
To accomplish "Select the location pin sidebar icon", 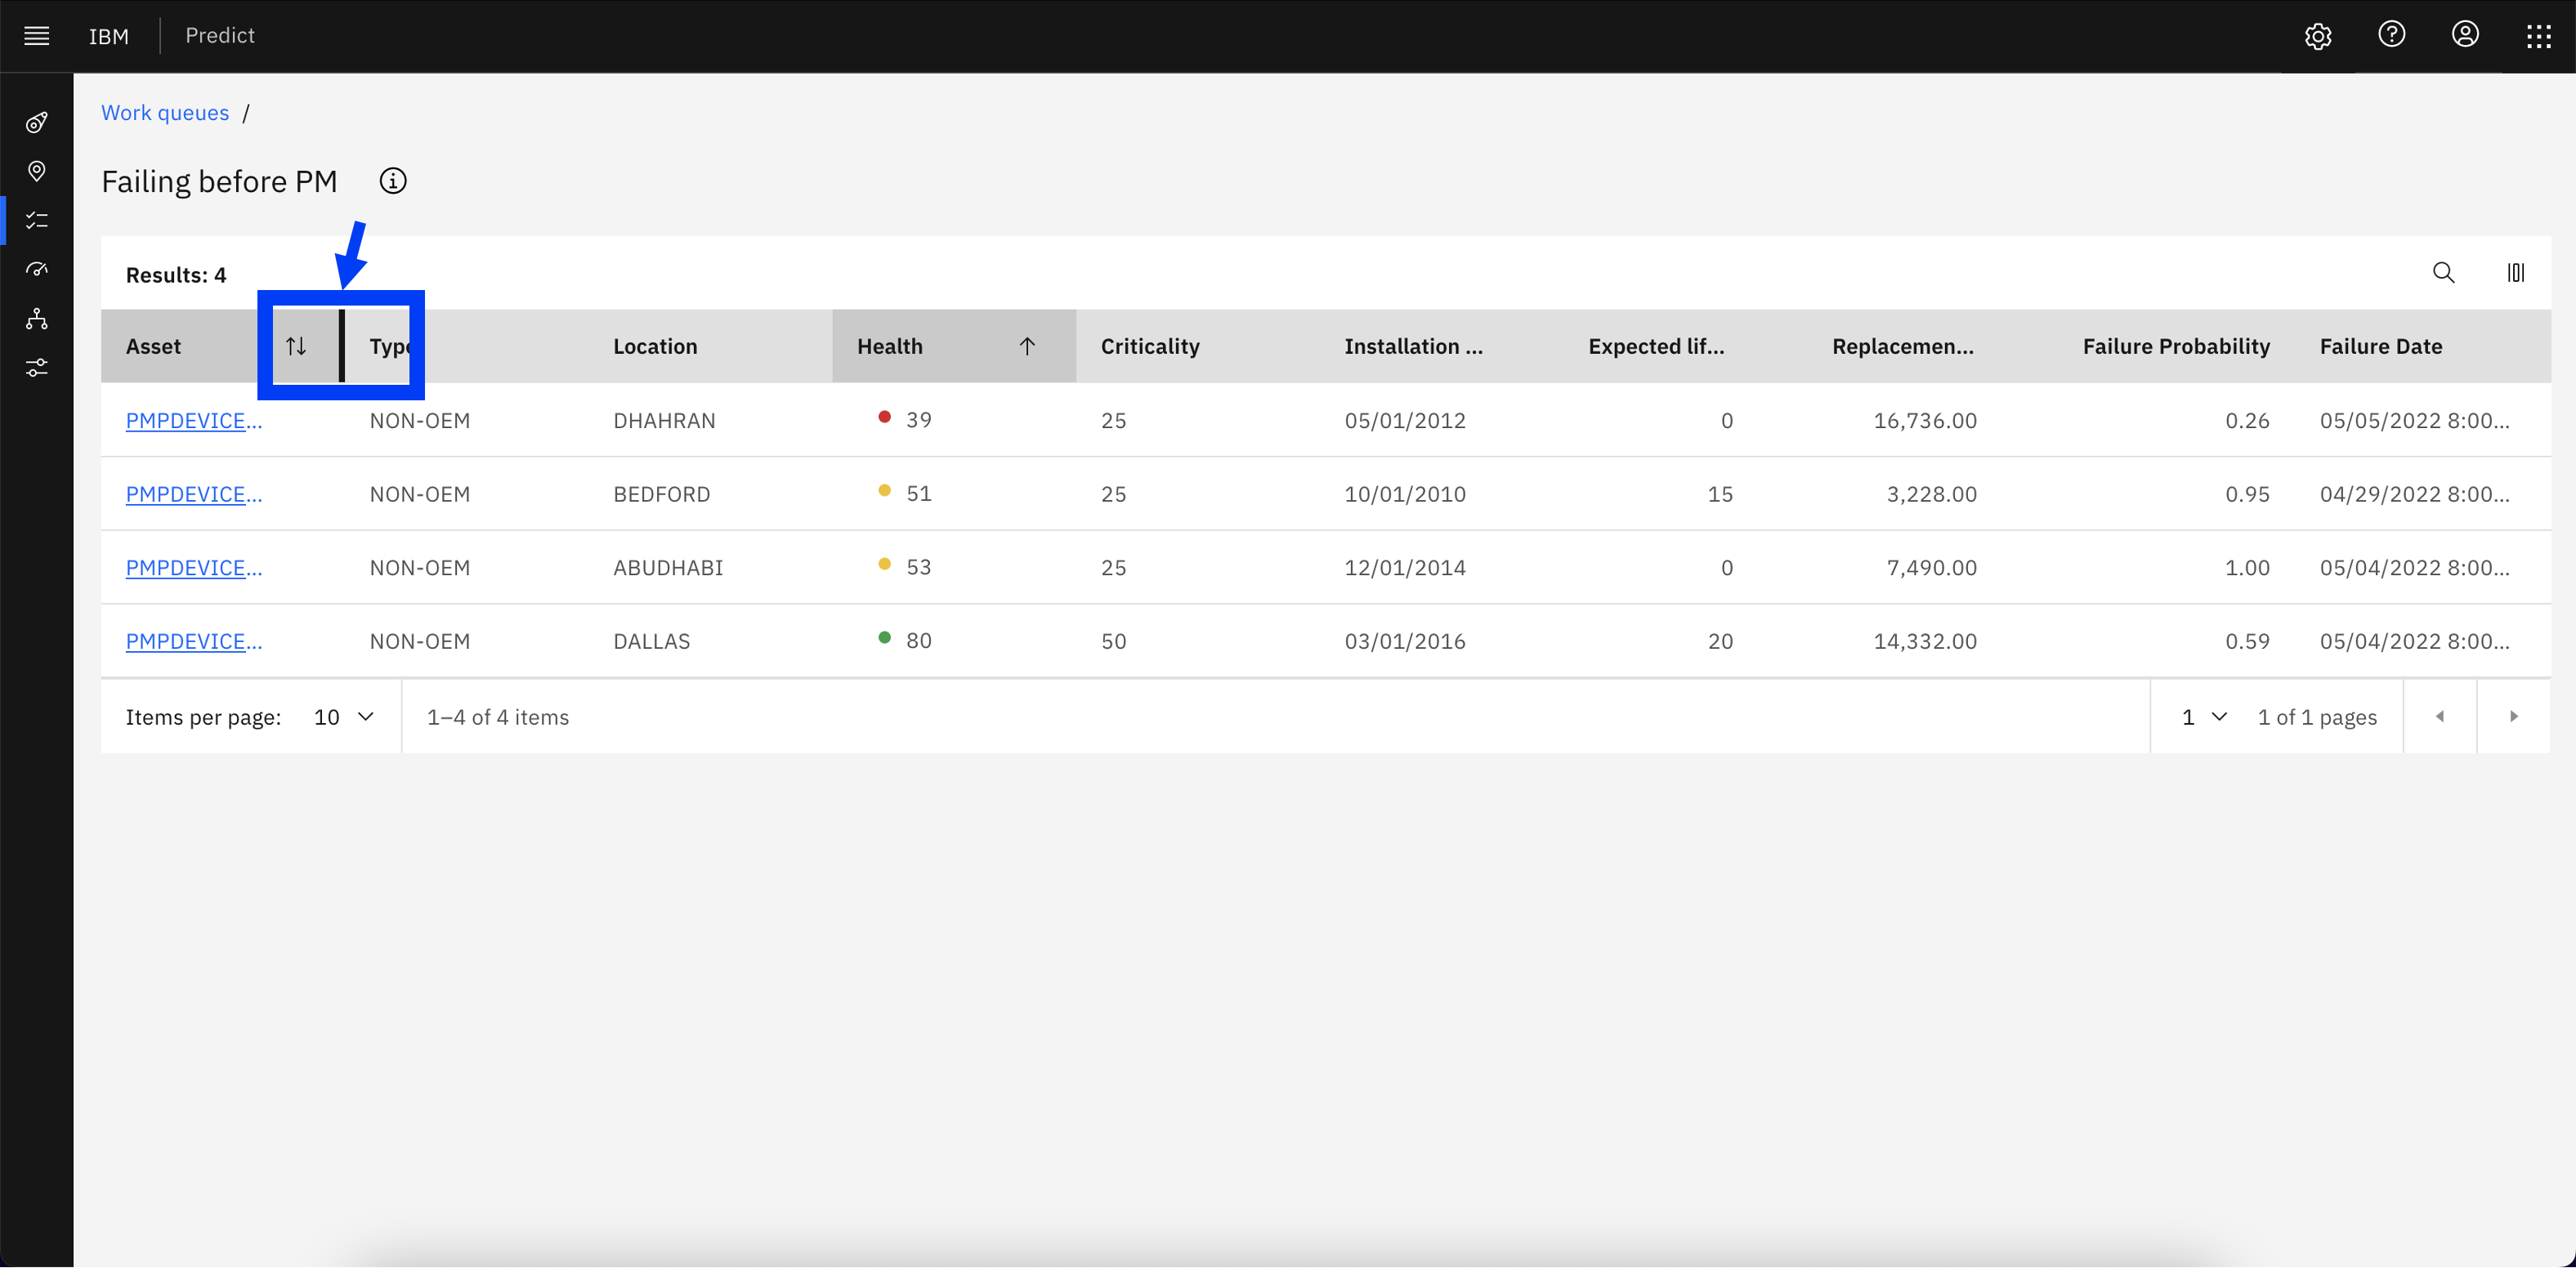I will coord(37,171).
